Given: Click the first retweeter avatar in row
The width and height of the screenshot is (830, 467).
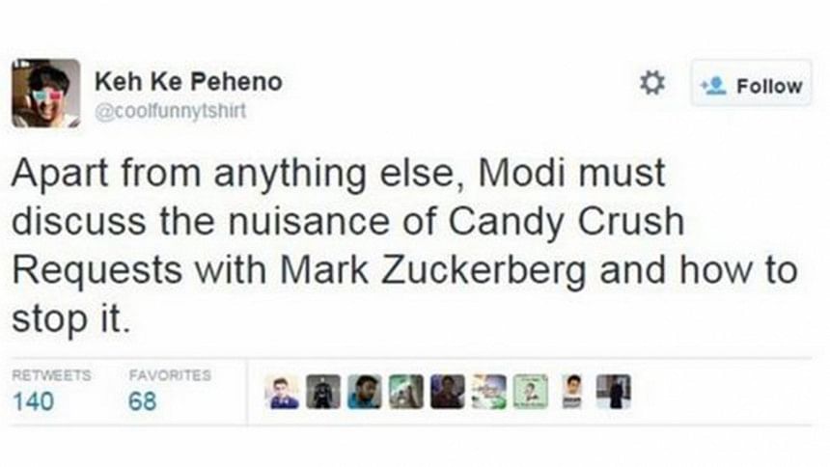Looking at the screenshot, I should pos(285,392).
